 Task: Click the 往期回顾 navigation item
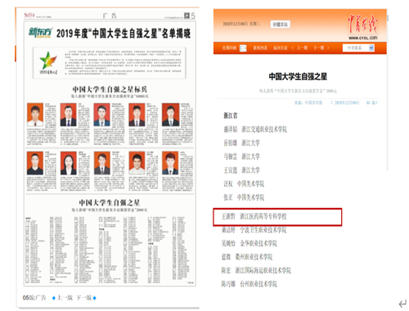tap(229, 47)
